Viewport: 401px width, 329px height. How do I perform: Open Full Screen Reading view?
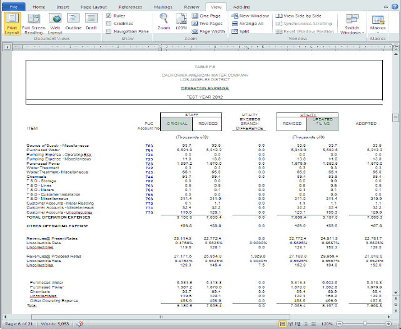click(x=33, y=23)
